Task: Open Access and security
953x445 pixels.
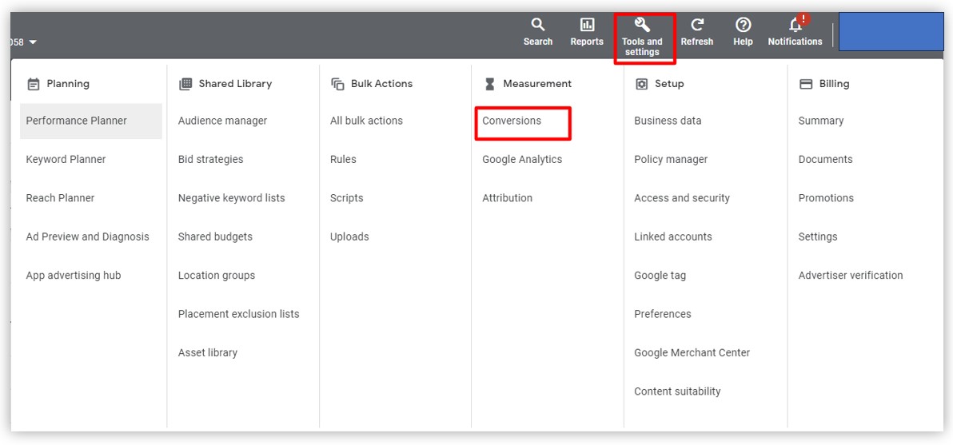Action: pyautogui.click(x=682, y=198)
